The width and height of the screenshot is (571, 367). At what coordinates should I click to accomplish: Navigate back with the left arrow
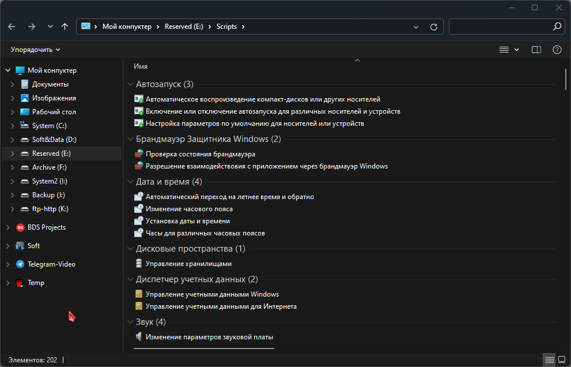click(12, 27)
